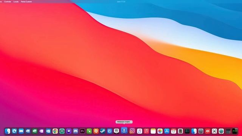Launch Google Chrome from the dock
Image resolution: width=242 pixels, height=136 pixels.
point(55,131)
